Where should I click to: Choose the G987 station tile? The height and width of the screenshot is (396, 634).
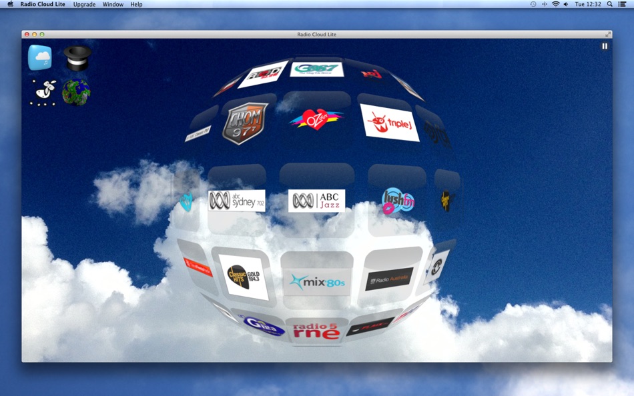point(316,69)
